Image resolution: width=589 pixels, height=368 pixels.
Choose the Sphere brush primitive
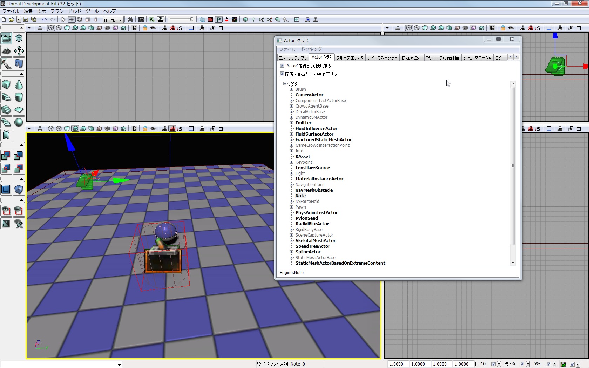[19, 122]
